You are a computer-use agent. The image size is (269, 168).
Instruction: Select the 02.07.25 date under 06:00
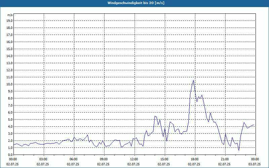(x=73, y=164)
